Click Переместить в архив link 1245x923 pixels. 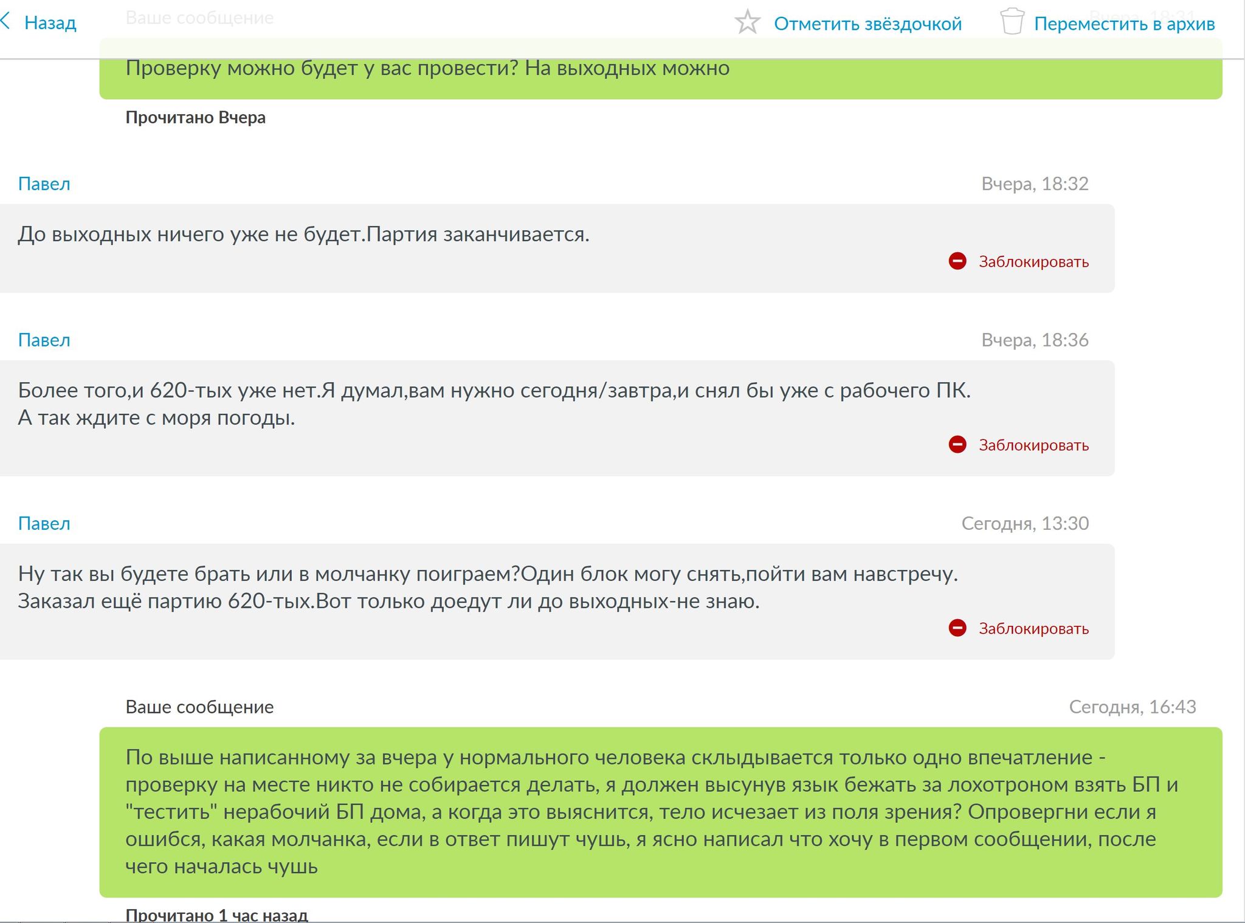1124,24
